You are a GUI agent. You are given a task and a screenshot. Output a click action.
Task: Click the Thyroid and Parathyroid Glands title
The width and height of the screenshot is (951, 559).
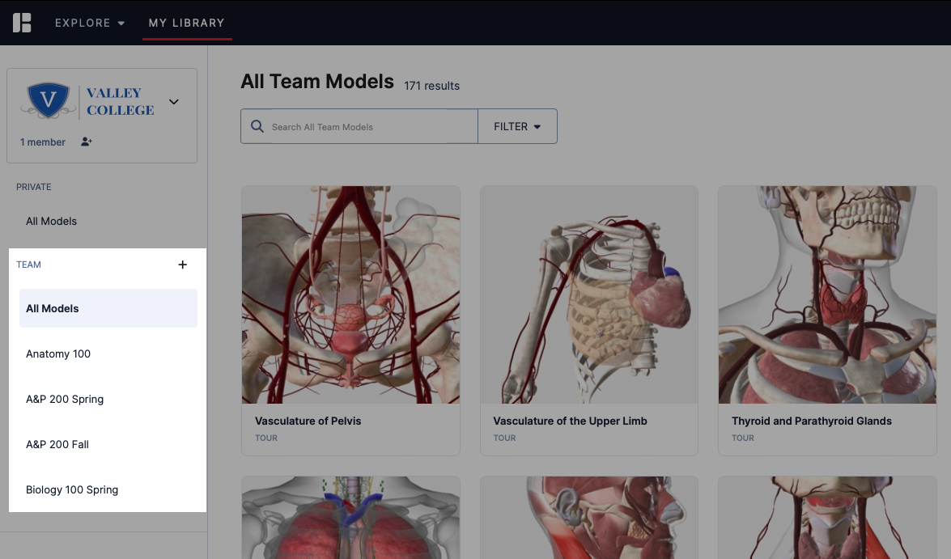pos(812,421)
